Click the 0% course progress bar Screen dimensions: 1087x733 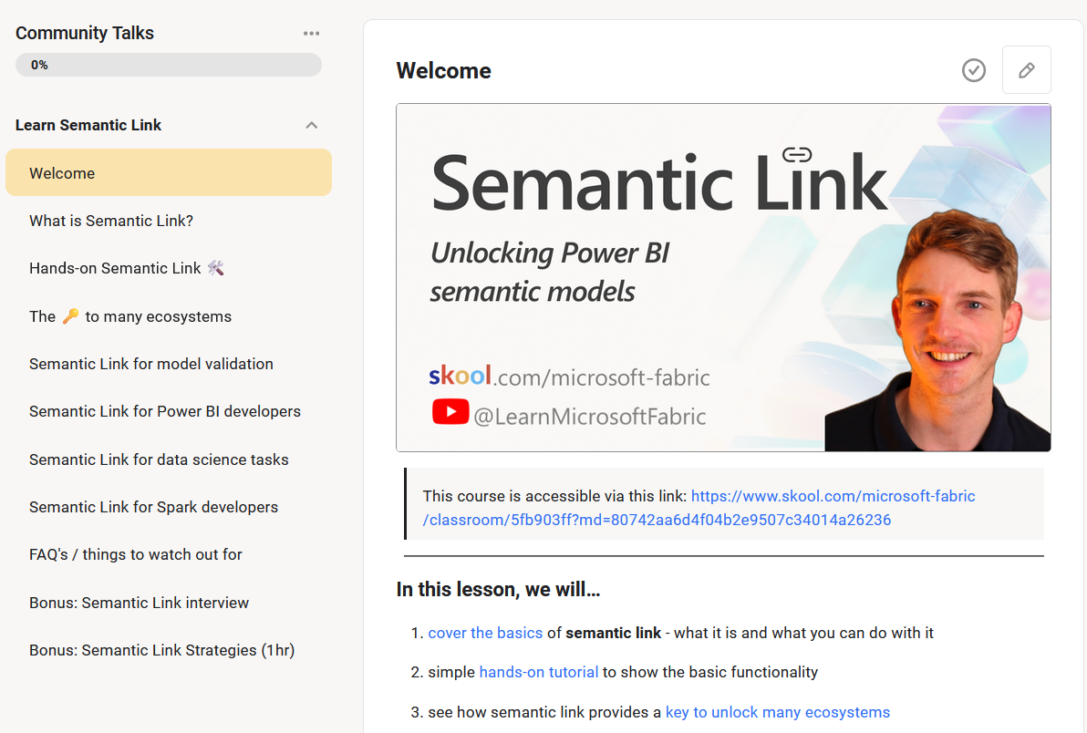click(x=168, y=64)
